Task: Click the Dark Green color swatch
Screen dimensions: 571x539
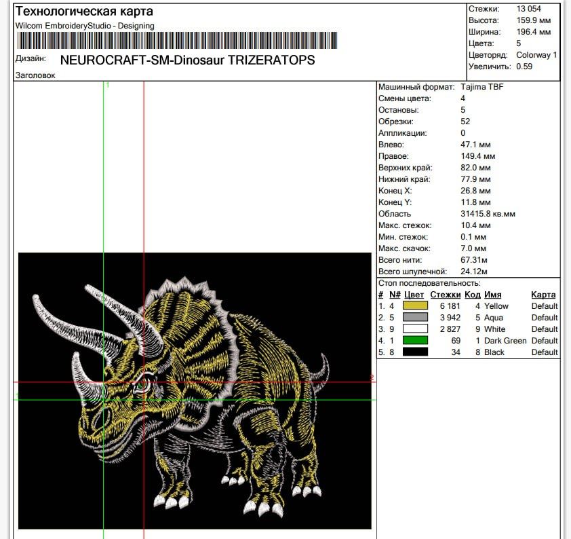Action: point(416,341)
